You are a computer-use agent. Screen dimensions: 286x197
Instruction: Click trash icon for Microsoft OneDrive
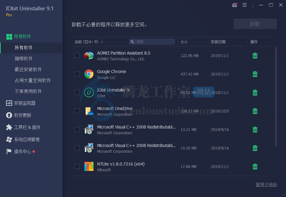click(255, 111)
